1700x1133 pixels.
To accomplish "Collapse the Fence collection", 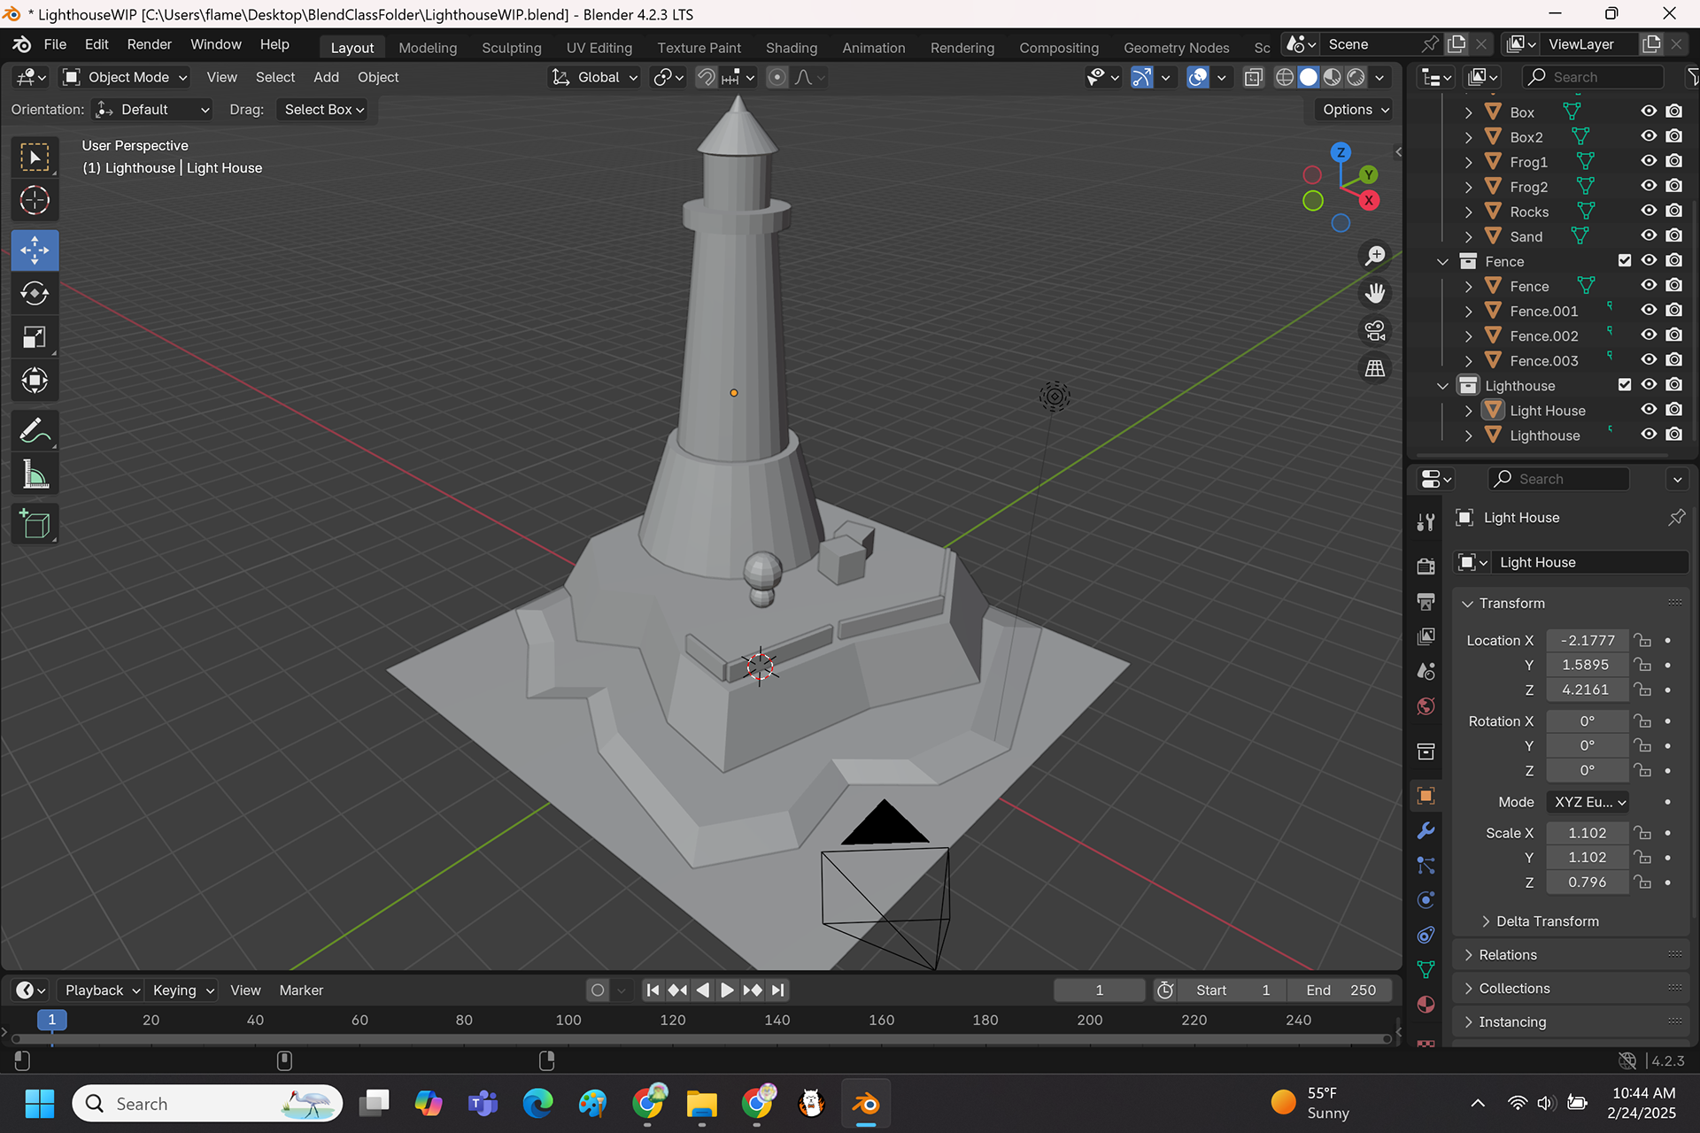I will click(1442, 261).
